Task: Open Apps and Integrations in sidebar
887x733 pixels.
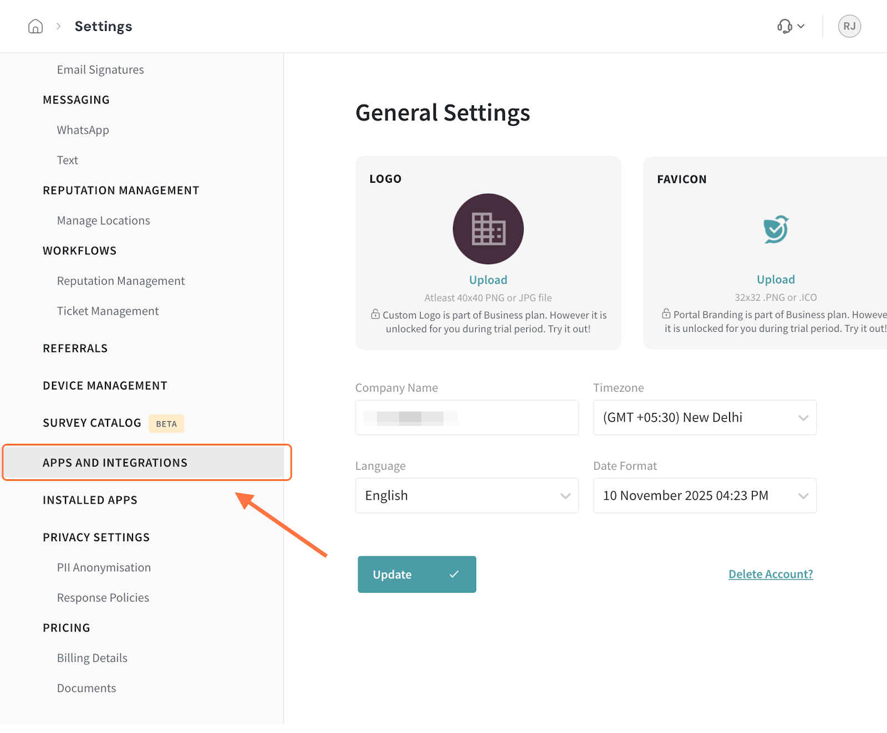Action: [115, 463]
